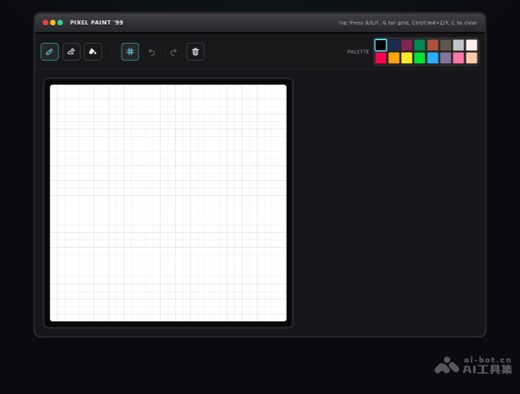
Task: Pick the bright green swatch
Action: [x=419, y=58]
